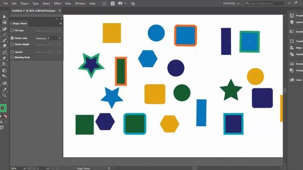Select the Column Graph tool
The width and height of the screenshot is (303, 170).
tap(4, 83)
